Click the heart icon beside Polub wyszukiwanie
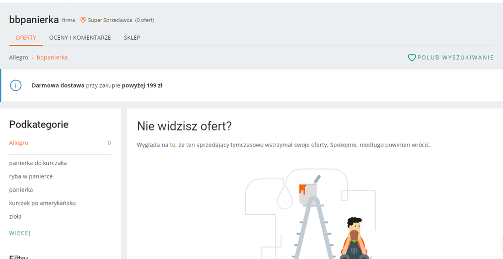This screenshot has width=503, height=259. coord(411,57)
